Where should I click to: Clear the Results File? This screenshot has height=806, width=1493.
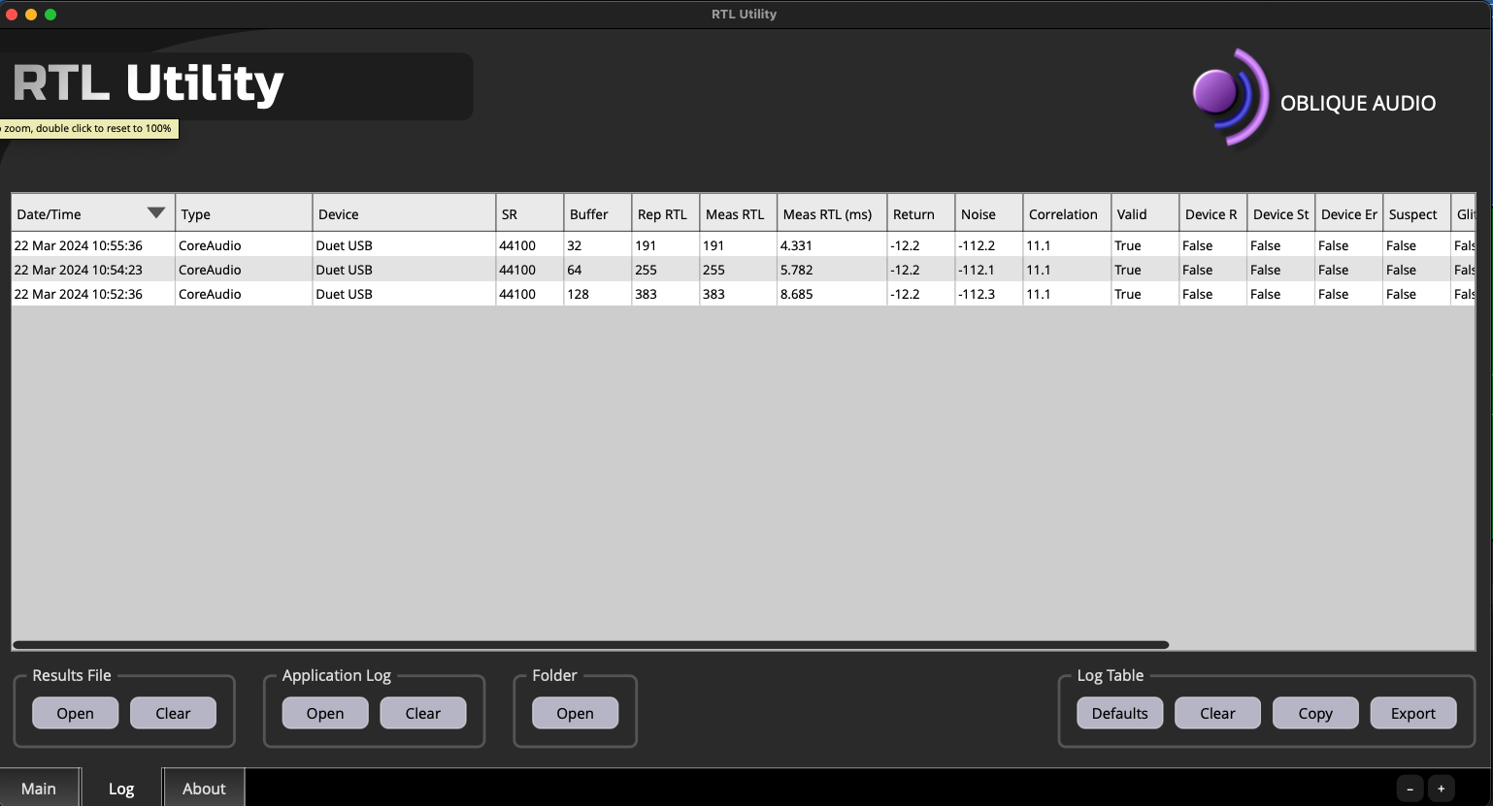(173, 713)
